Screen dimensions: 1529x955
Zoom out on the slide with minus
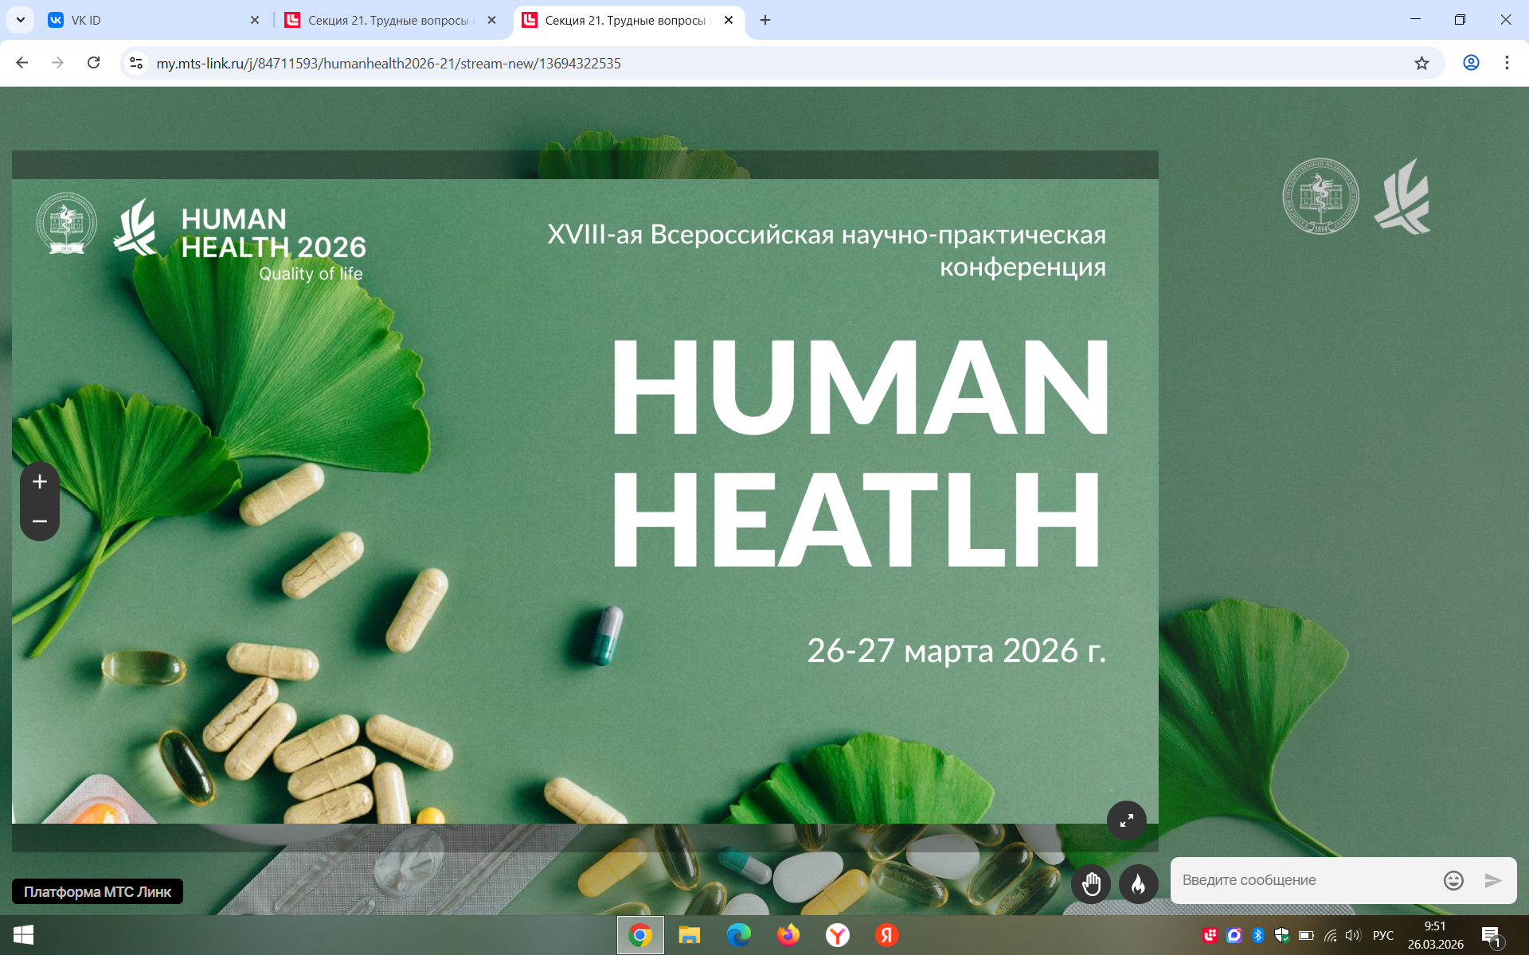tap(40, 521)
